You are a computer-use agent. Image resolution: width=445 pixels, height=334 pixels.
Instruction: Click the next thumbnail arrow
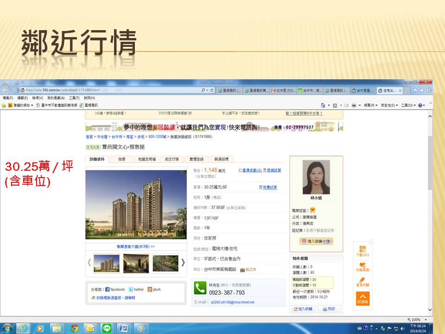[x=183, y=263]
